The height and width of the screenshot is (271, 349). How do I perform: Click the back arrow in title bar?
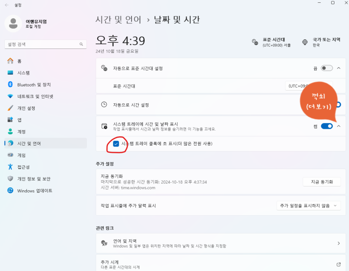click(x=7, y=4)
